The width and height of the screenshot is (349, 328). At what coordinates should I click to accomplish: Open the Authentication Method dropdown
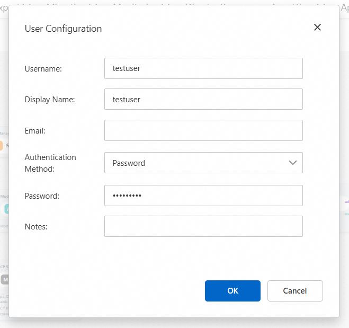coord(203,163)
